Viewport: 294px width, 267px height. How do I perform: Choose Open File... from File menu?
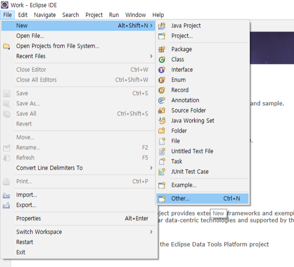pos(78,36)
